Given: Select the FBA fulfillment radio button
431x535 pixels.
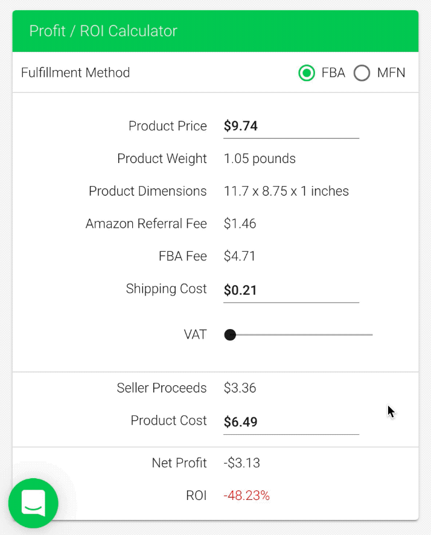Looking at the screenshot, I should tap(307, 73).
